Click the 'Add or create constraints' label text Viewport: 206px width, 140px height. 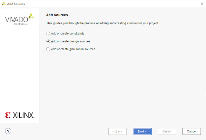(x=67, y=34)
